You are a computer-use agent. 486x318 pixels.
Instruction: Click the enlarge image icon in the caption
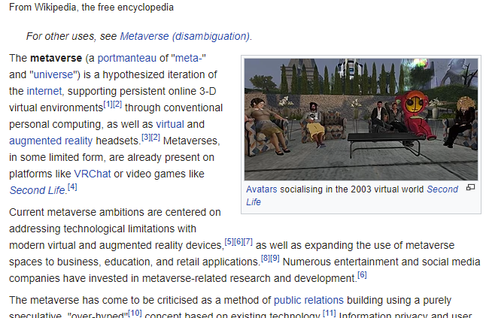471,188
